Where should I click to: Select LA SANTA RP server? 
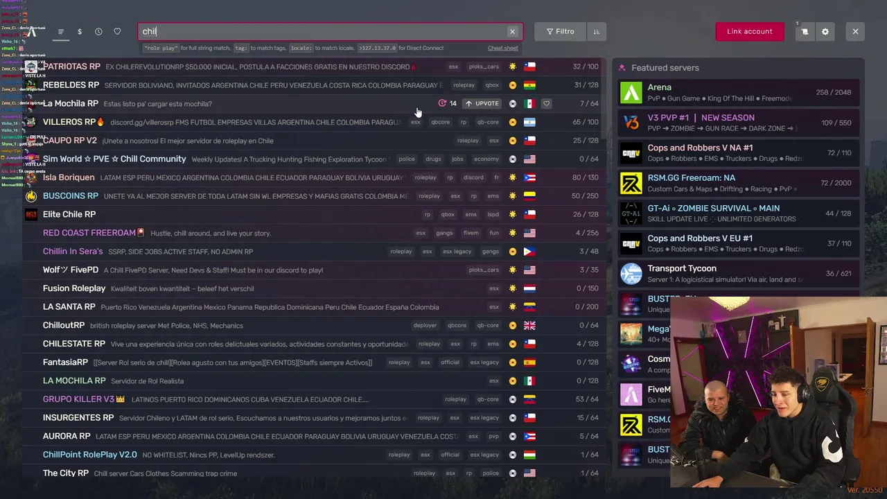point(313,307)
